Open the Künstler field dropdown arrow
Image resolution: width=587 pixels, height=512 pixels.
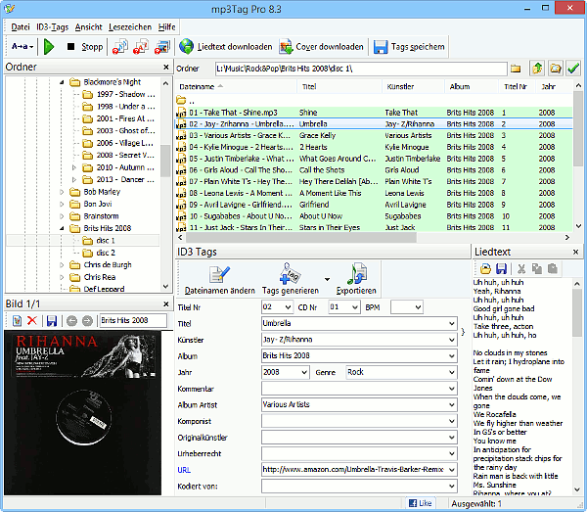(451, 340)
